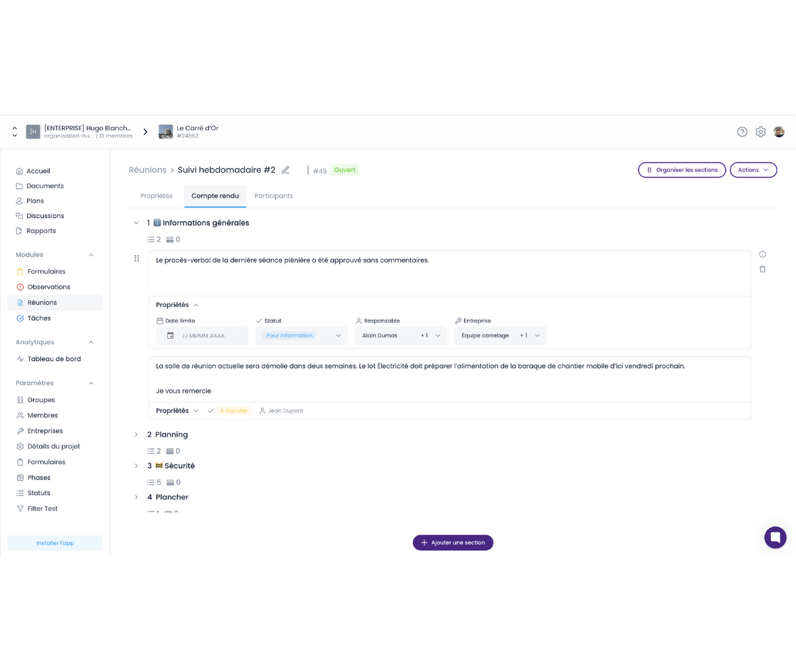Open the Formulaires module in Modules section
This screenshot has height=672, width=796.
[x=47, y=271]
